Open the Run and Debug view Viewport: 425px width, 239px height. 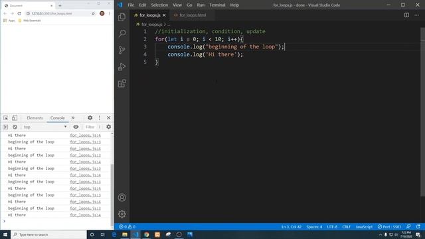122,66
